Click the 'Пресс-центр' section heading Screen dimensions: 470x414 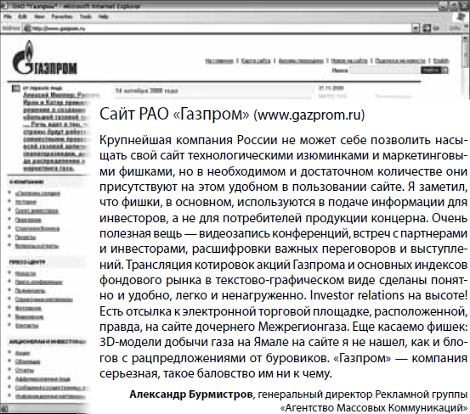tap(27, 262)
